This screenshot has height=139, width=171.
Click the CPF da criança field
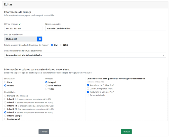tap(23, 29)
